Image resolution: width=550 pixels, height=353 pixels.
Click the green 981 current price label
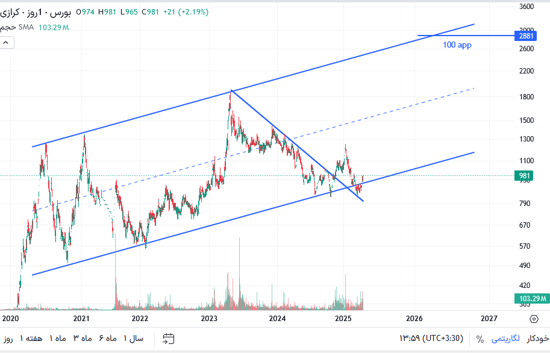523,175
